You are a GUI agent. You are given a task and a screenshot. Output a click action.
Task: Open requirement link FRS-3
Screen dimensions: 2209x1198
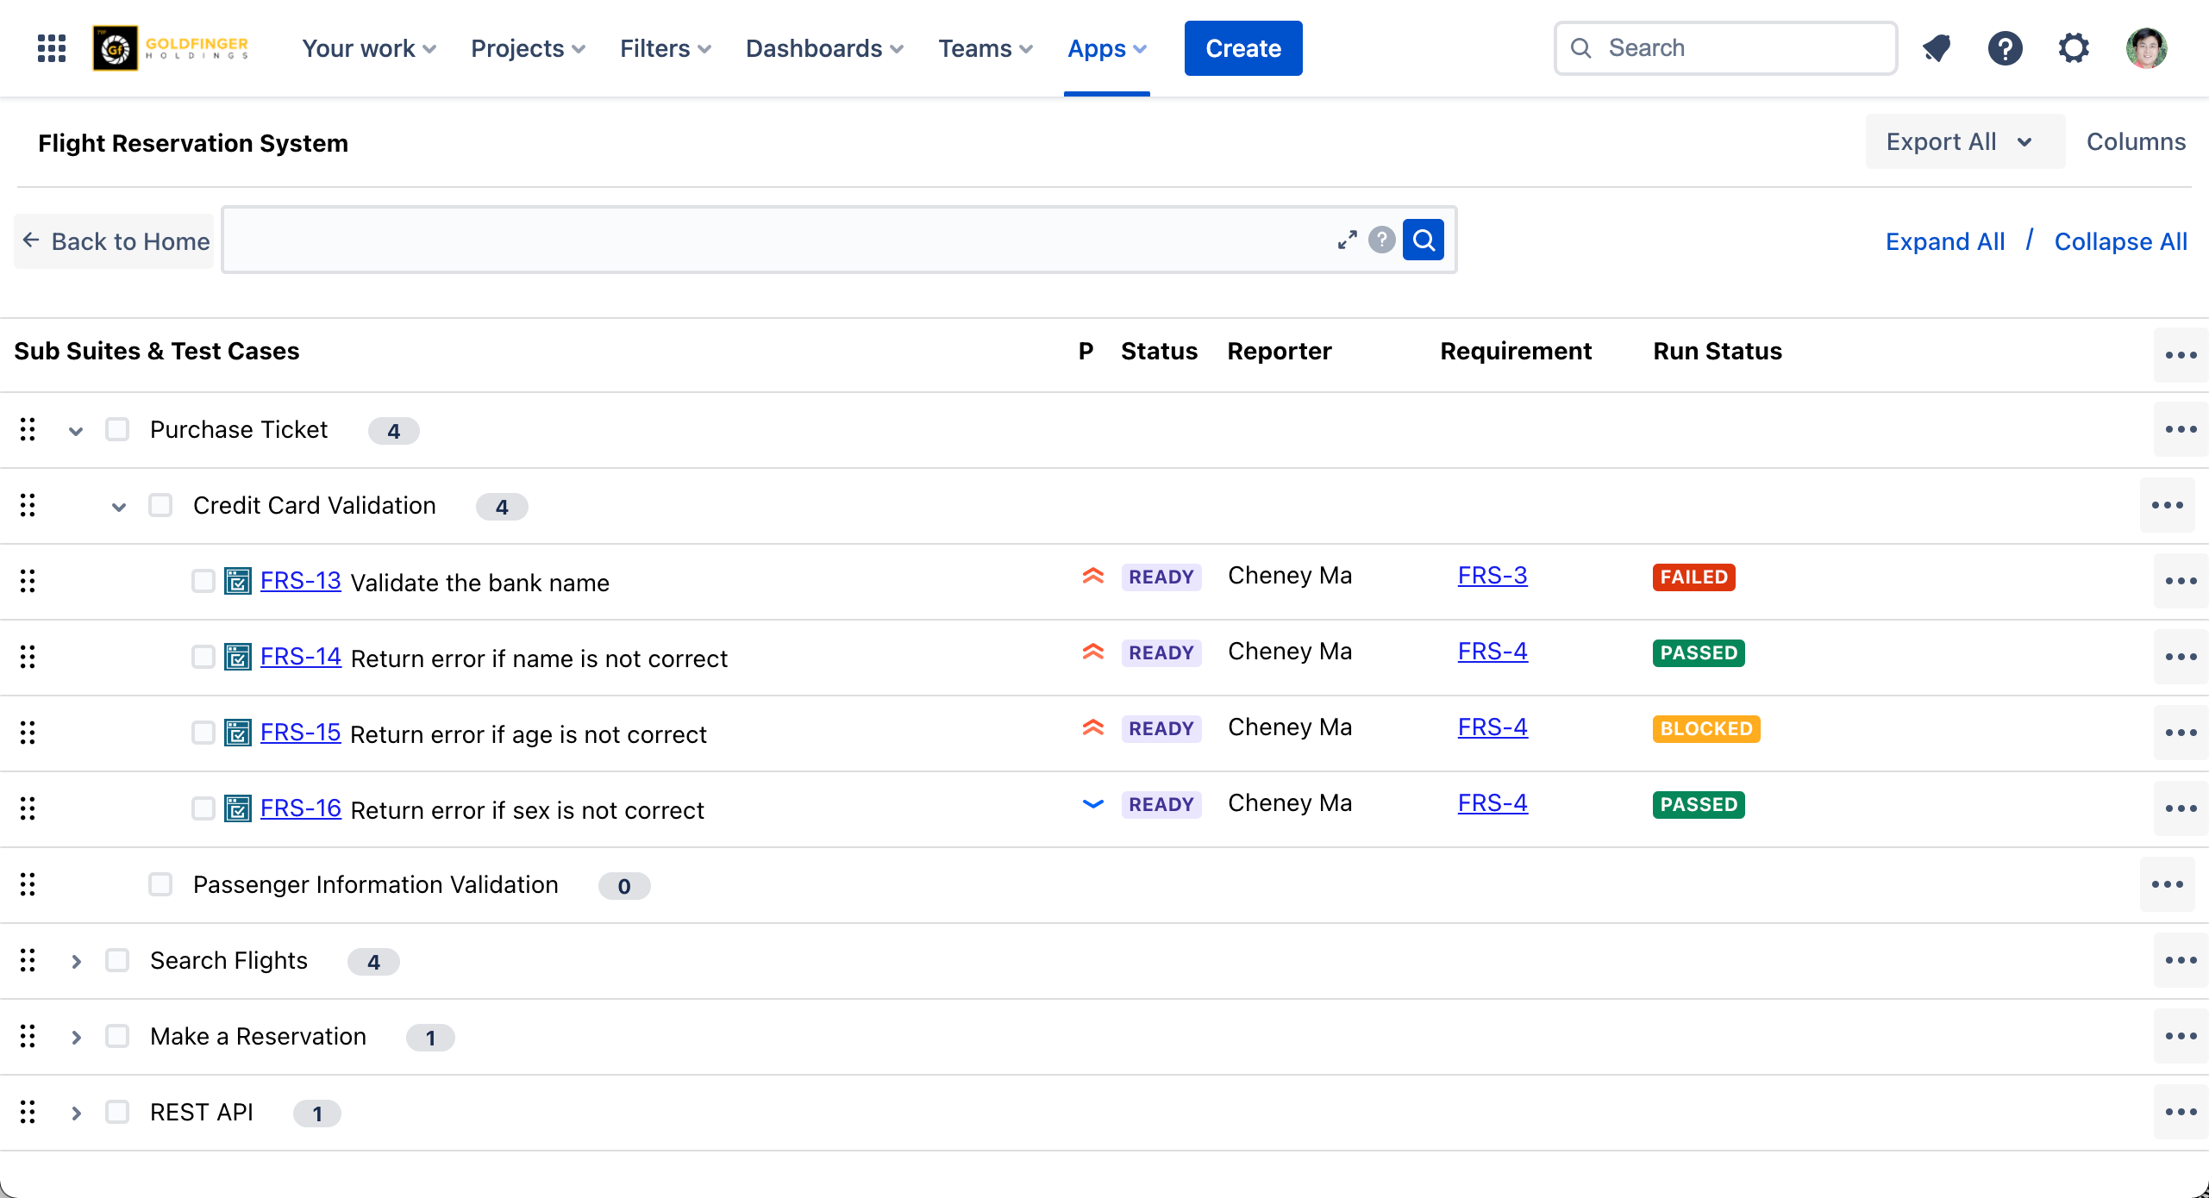pos(1492,576)
